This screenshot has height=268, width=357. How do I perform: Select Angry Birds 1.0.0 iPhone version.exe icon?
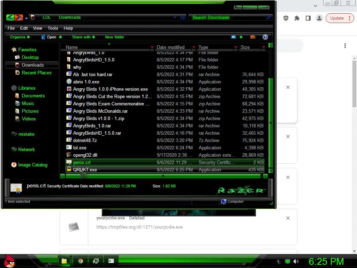tap(69, 89)
